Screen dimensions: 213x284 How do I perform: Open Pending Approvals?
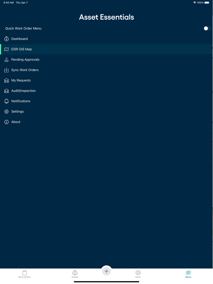pos(106,60)
